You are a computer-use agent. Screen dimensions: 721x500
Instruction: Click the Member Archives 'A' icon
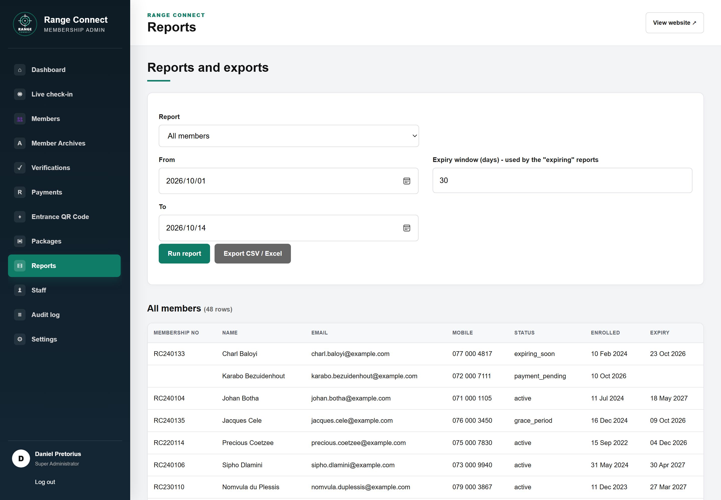(20, 143)
